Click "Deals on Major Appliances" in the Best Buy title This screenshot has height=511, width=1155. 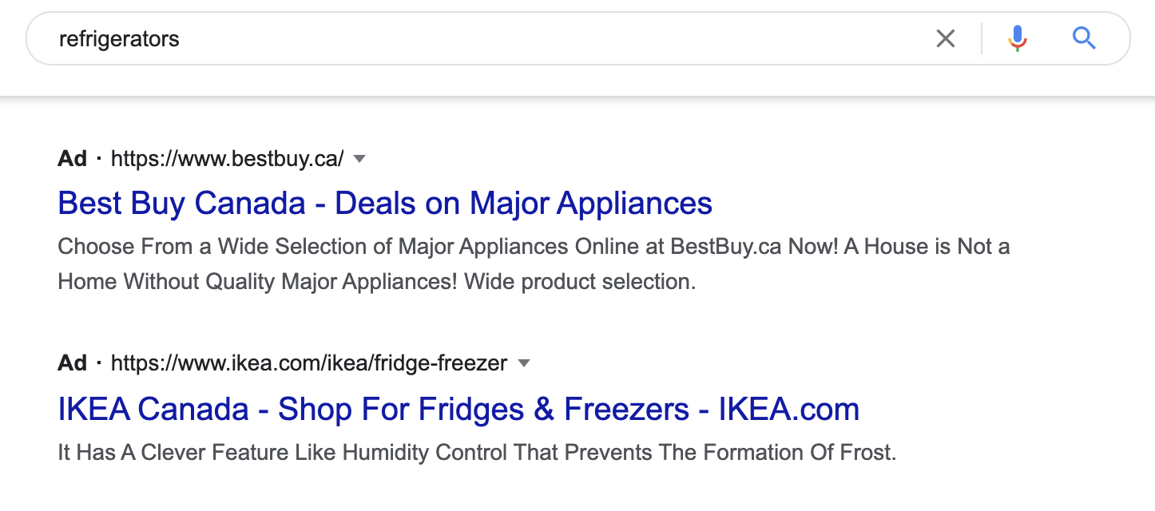(x=524, y=203)
